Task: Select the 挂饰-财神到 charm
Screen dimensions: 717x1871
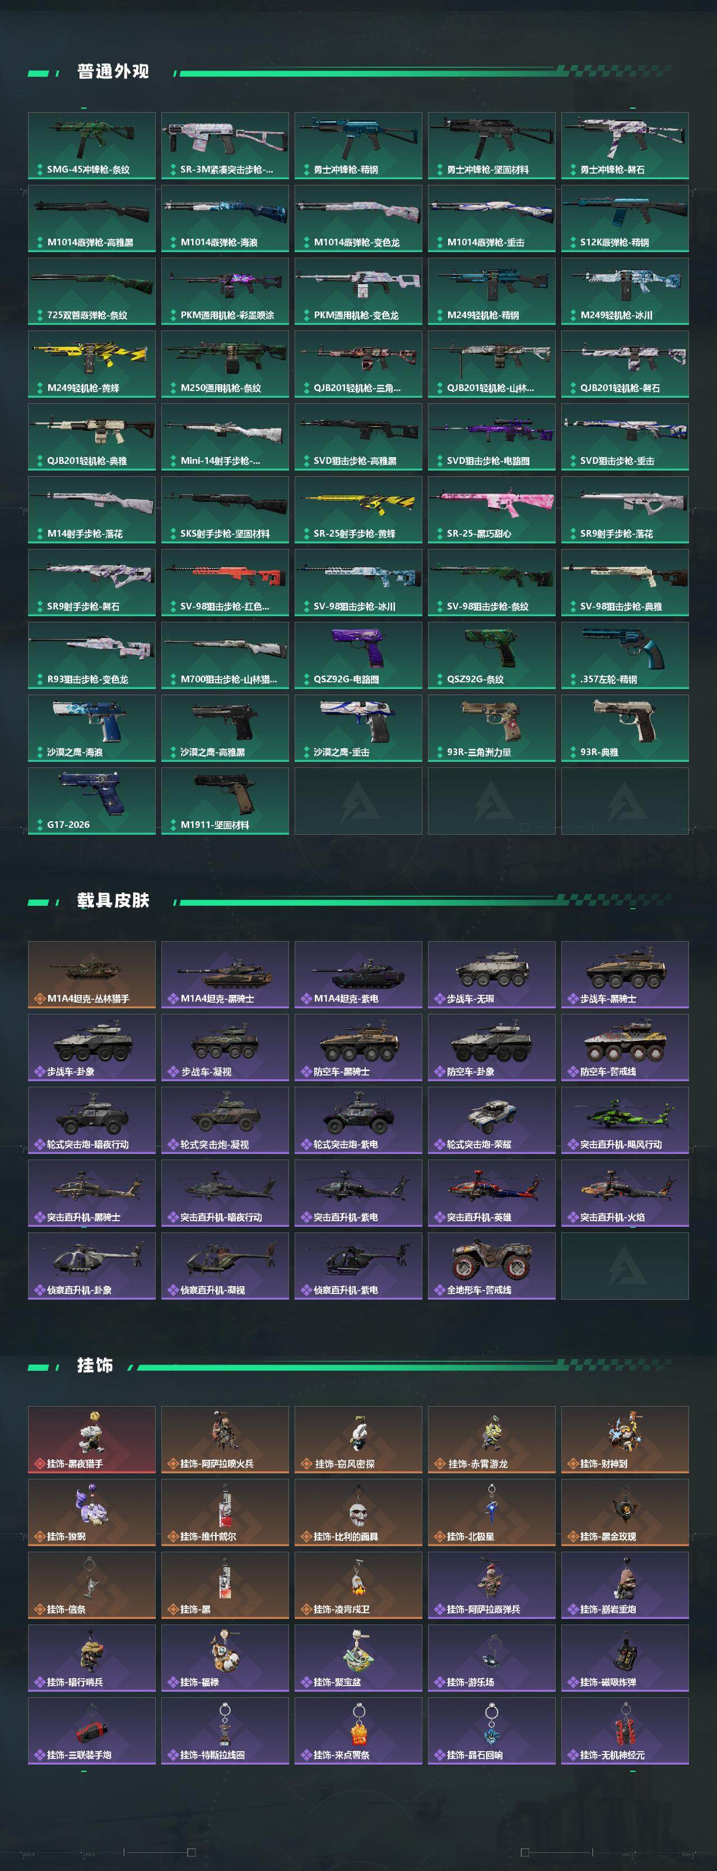Action: pyautogui.click(x=625, y=1440)
